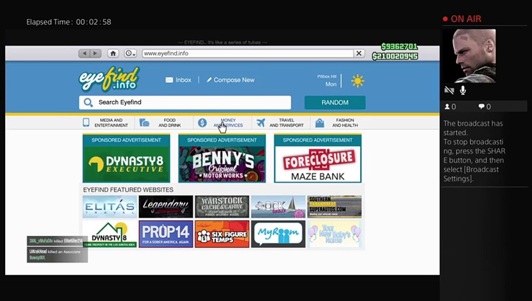Screen dimensions: 532x301
Task: Open the Six Figure Temps tile
Action: (222, 234)
